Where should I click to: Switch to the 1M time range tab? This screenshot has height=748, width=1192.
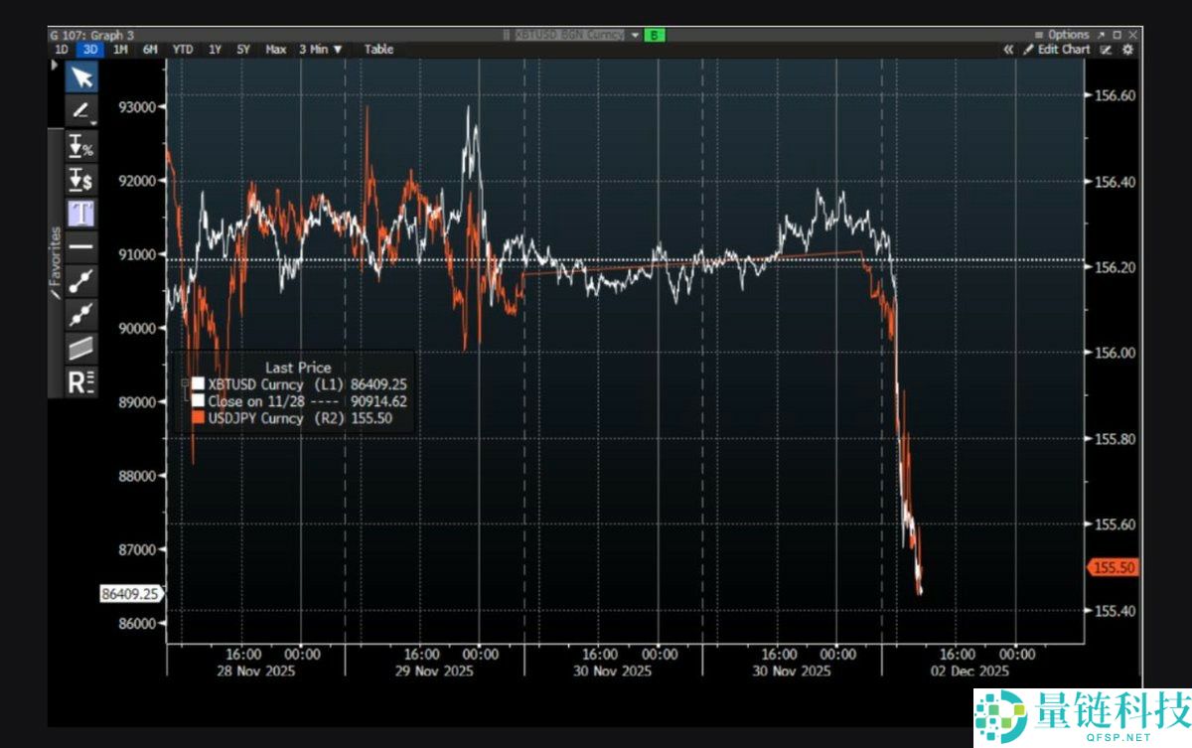tap(120, 49)
